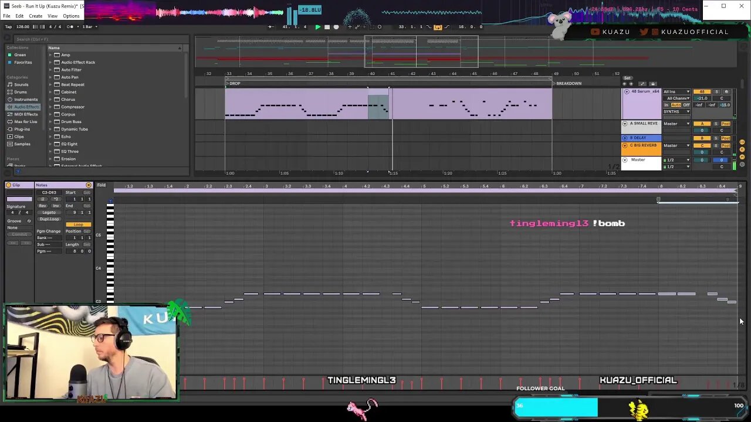Open quantization 1 Bar dropdown
This screenshot has height=422, width=751.
pos(90,26)
